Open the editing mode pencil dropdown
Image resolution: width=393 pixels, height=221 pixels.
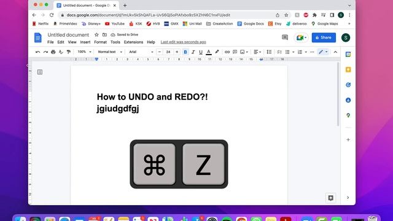pos(323,52)
